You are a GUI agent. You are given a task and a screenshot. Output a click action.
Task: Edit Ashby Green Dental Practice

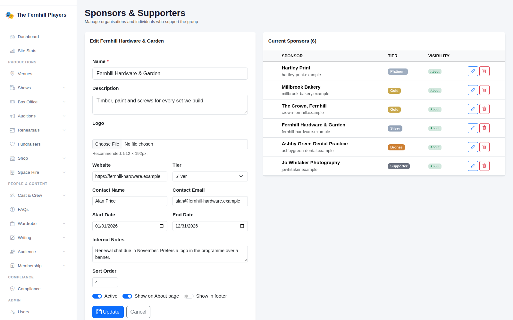(473, 147)
